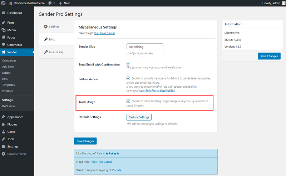Open the Howdy admin account menu
Screen dimensions: 286x176
pos(273,3)
